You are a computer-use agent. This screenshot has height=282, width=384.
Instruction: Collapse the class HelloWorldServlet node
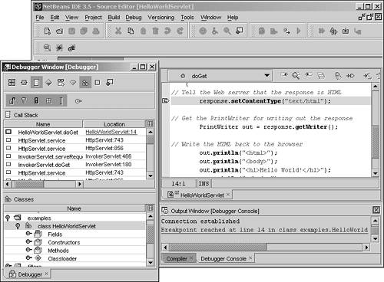(18, 226)
